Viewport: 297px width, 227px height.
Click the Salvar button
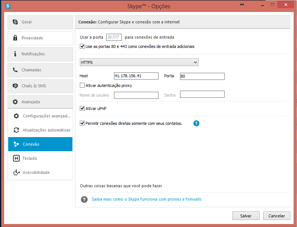[x=246, y=216]
